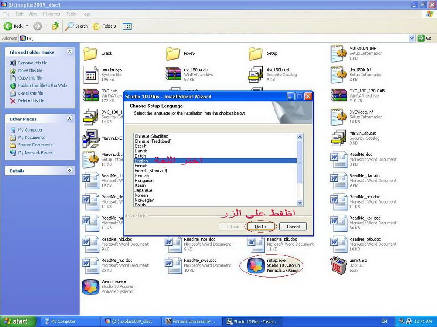Collapse the File and Folder Tasks panel
This screenshot has height=327, width=437.
coord(70,52)
